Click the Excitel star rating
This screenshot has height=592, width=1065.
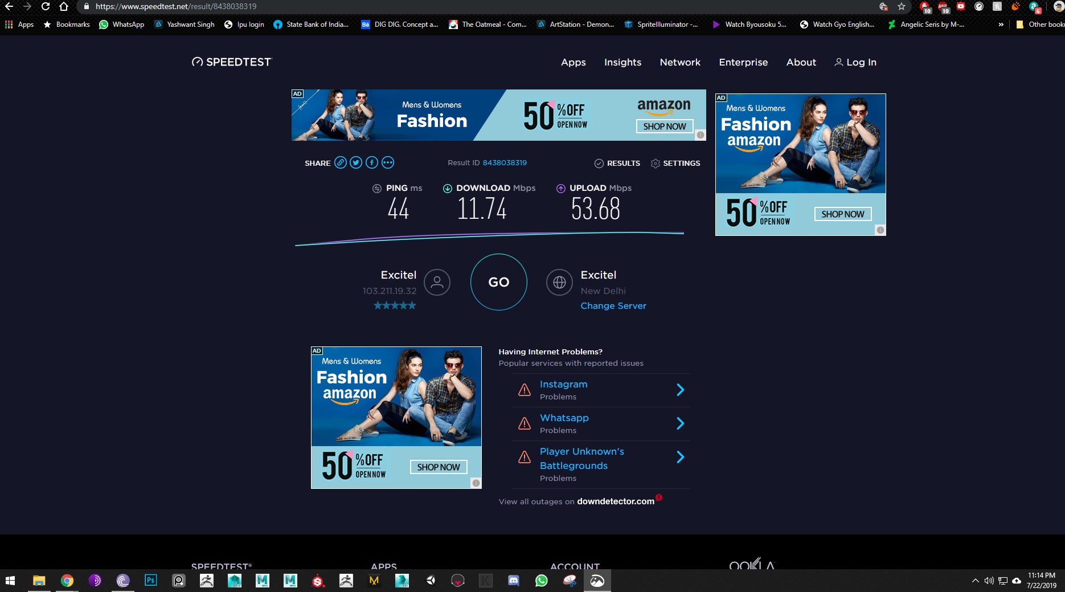click(395, 305)
